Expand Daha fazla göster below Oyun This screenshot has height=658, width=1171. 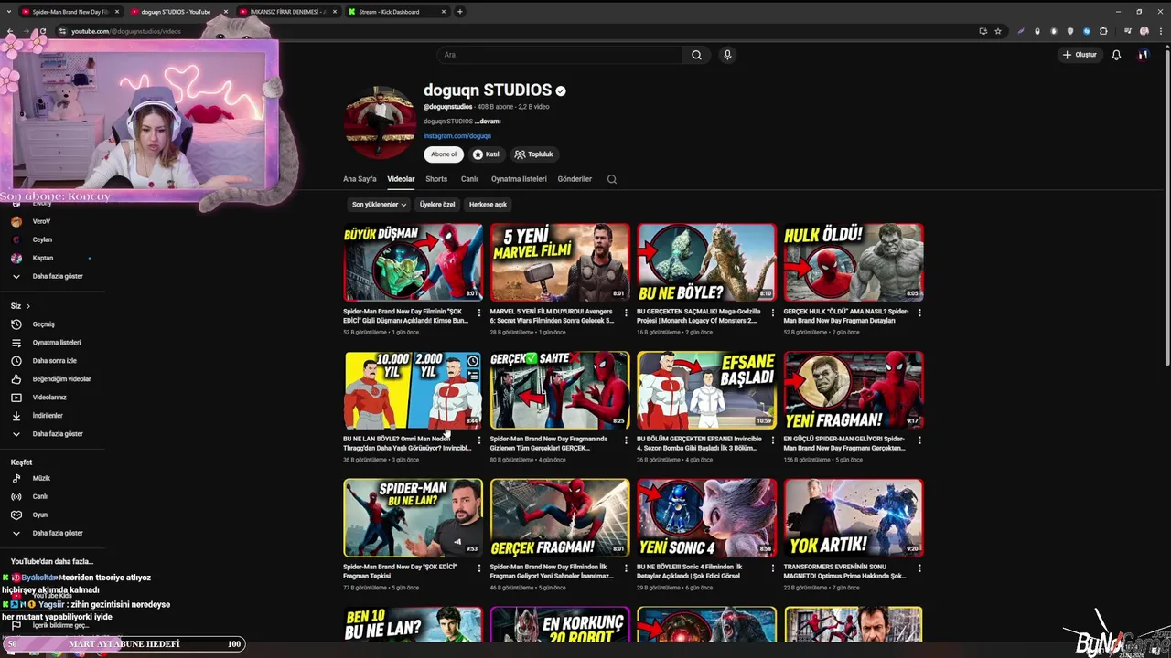[57, 533]
